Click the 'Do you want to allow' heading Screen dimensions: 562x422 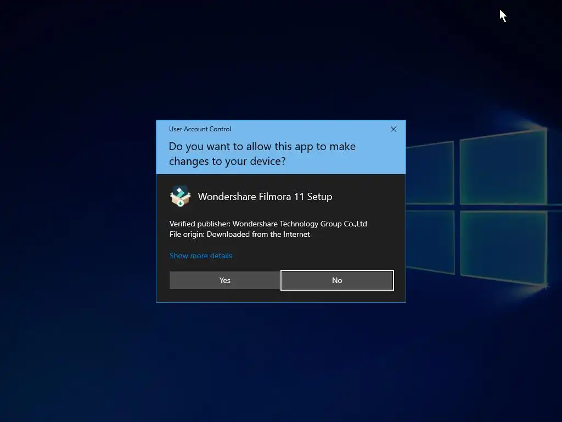(262, 154)
